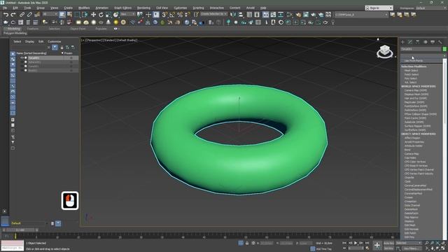Activate the Select and Scale tool
This screenshot has height=252, width=448.
(x=108, y=14)
